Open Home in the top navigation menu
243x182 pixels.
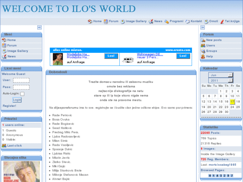point(97,21)
